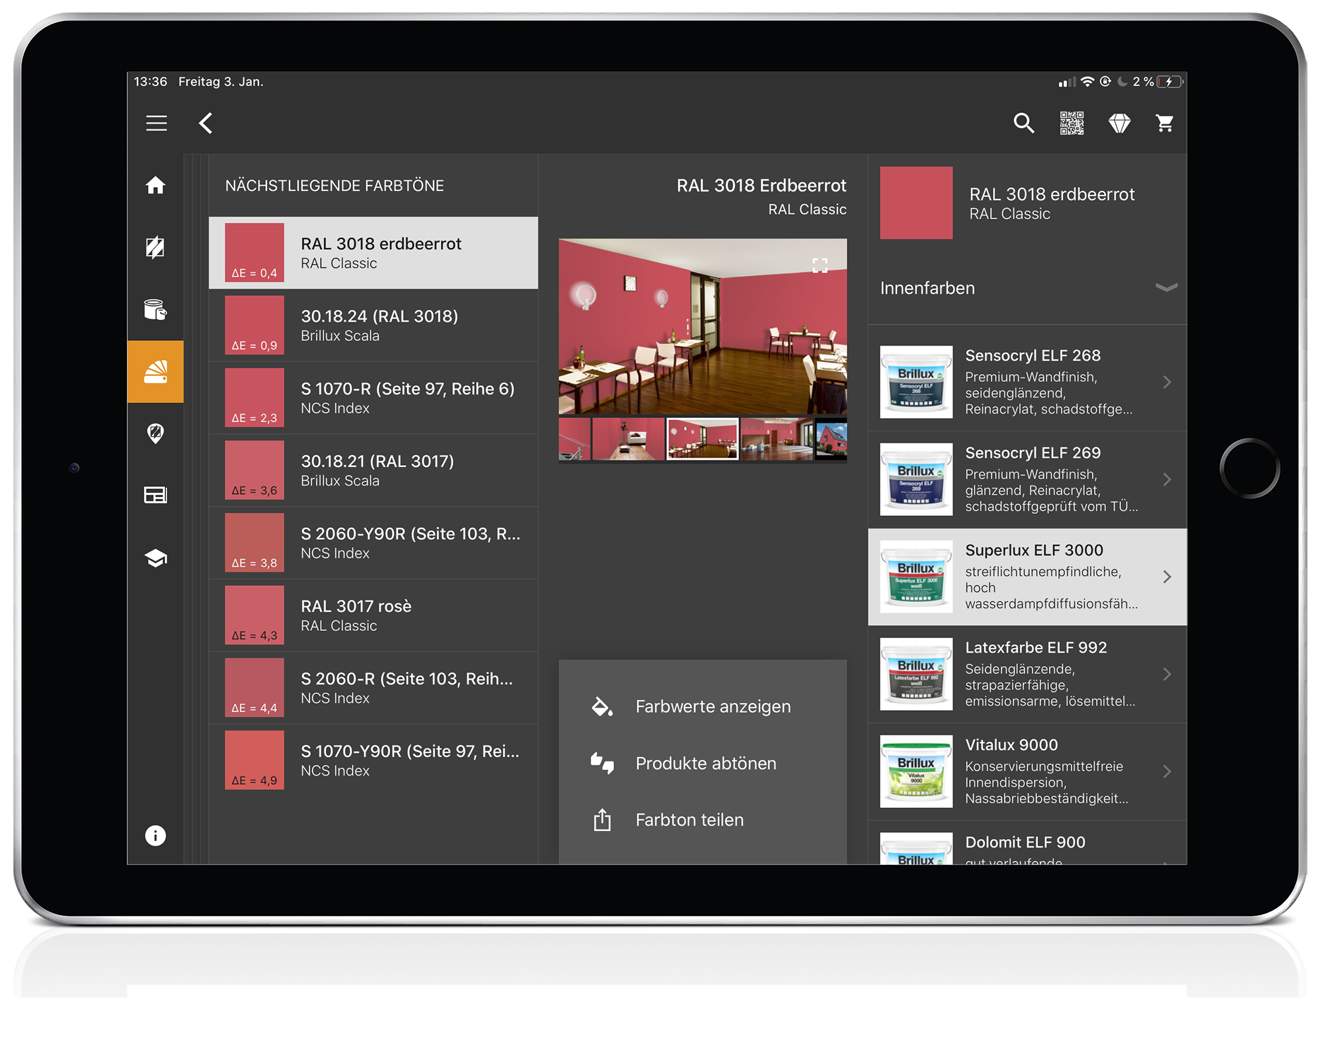Open Superlux ELF 3000 bucket image
This screenshot has height=1057, width=1322.
(x=916, y=577)
